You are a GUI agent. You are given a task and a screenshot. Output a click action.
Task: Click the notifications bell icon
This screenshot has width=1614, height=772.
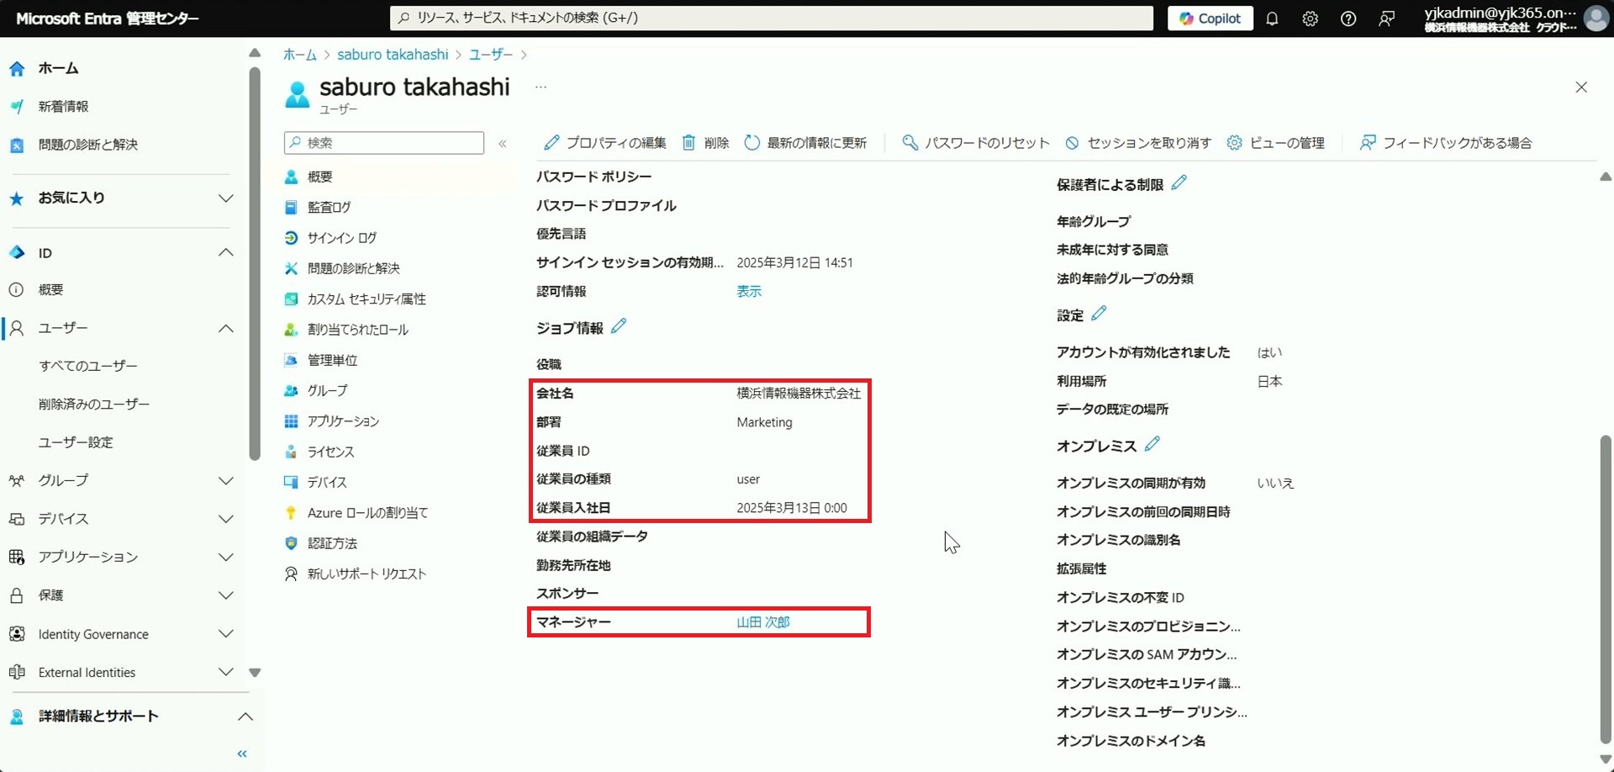tap(1272, 19)
